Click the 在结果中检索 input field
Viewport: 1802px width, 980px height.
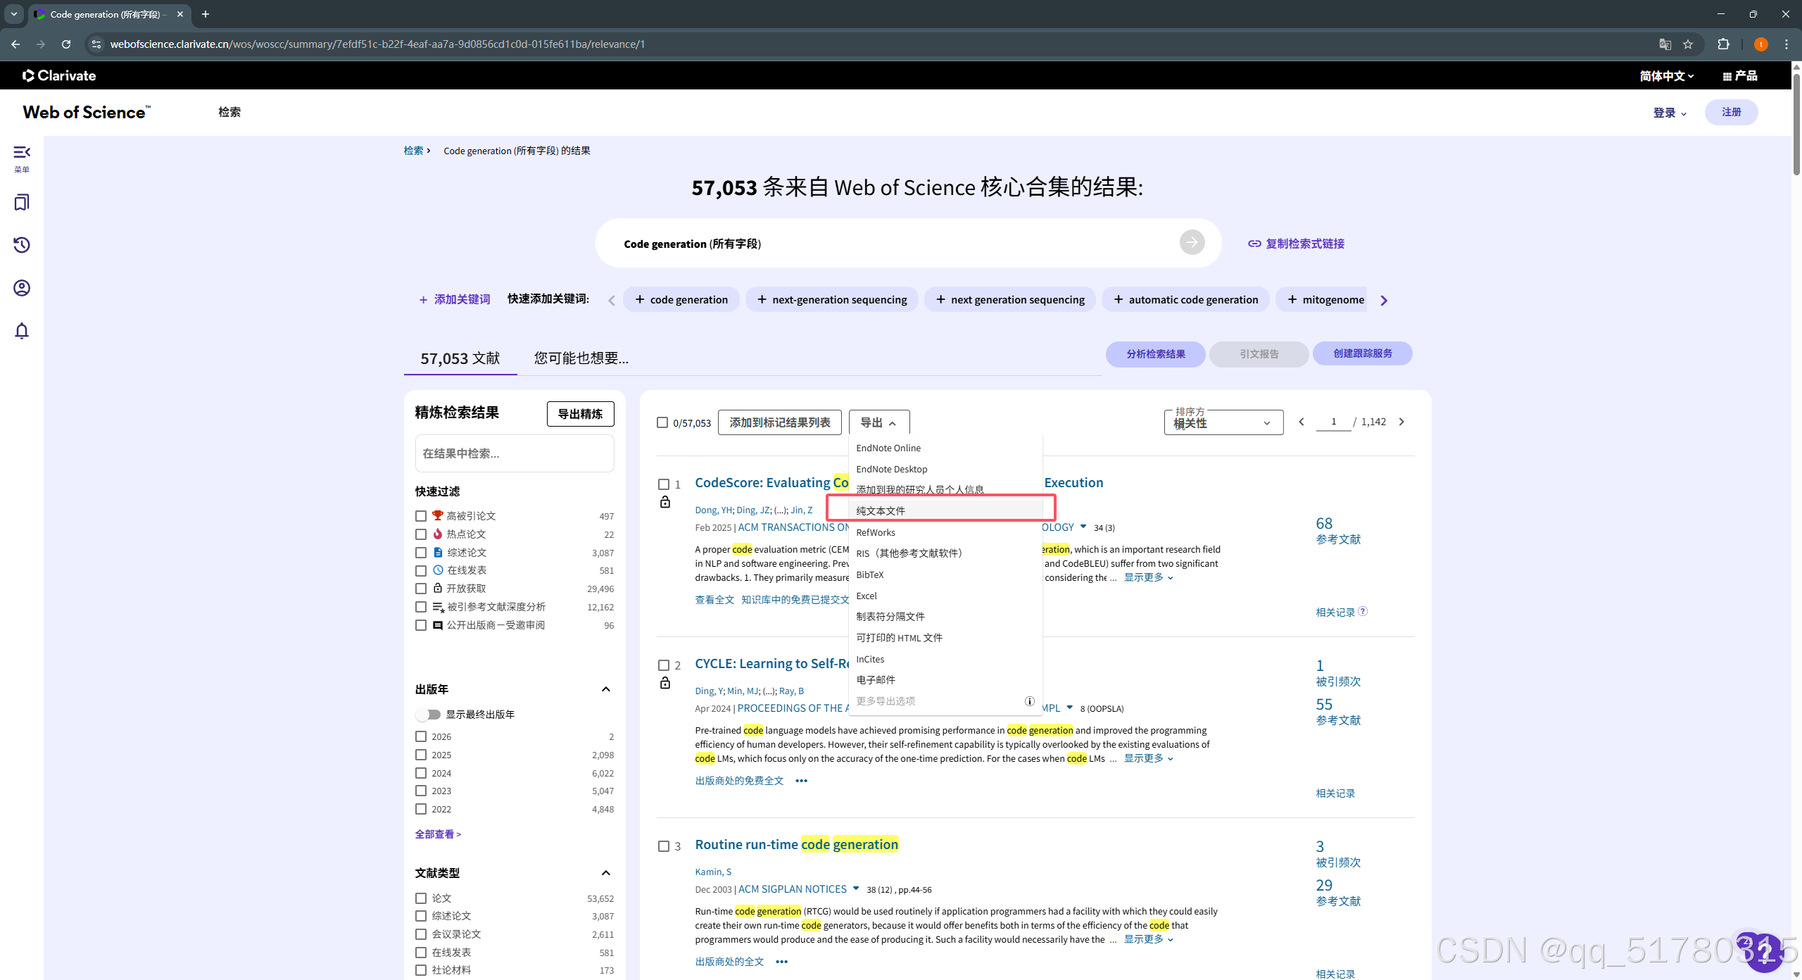(x=515, y=453)
